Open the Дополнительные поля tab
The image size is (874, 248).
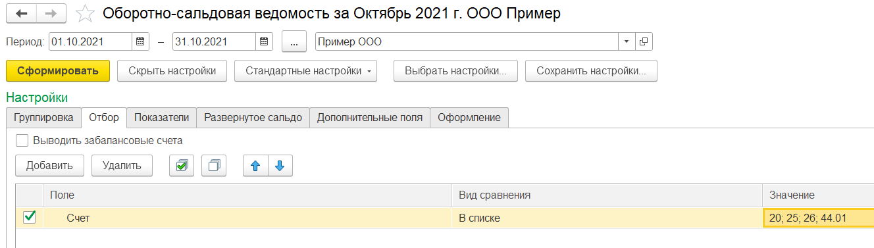click(x=370, y=118)
